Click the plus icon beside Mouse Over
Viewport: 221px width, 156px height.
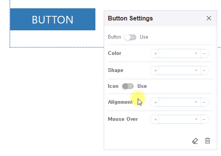click(156, 119)
